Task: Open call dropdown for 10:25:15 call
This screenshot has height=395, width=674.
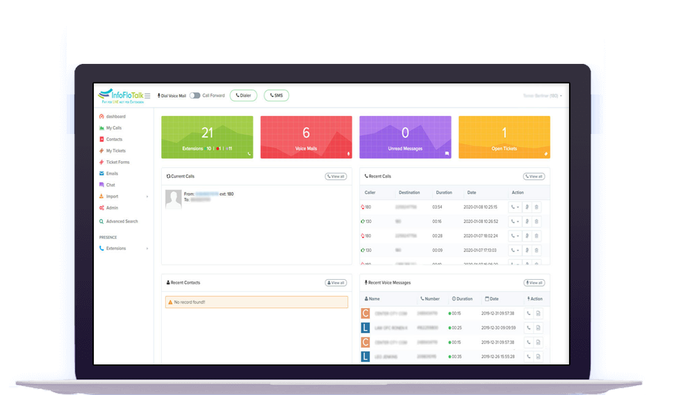Action: coord(515,207)
